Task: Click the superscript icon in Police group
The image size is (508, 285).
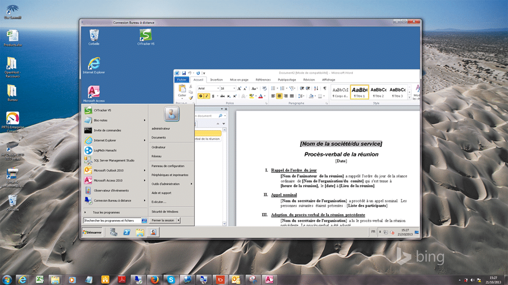Action: click(234, 96)
